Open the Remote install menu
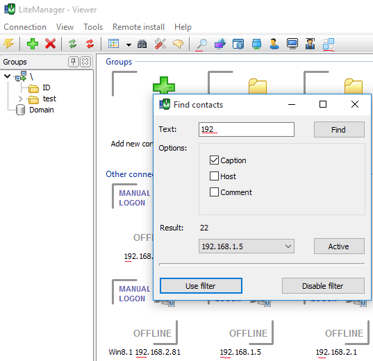Image resolution: width=373 pixels, height=361 pixels. pyautogui.click(x=138, y=27)
